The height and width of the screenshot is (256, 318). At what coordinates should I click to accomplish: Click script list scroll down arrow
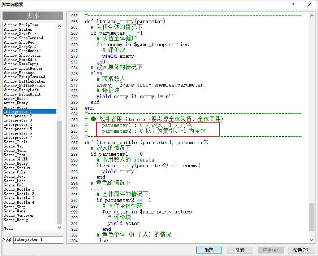[x=59, y=228]
